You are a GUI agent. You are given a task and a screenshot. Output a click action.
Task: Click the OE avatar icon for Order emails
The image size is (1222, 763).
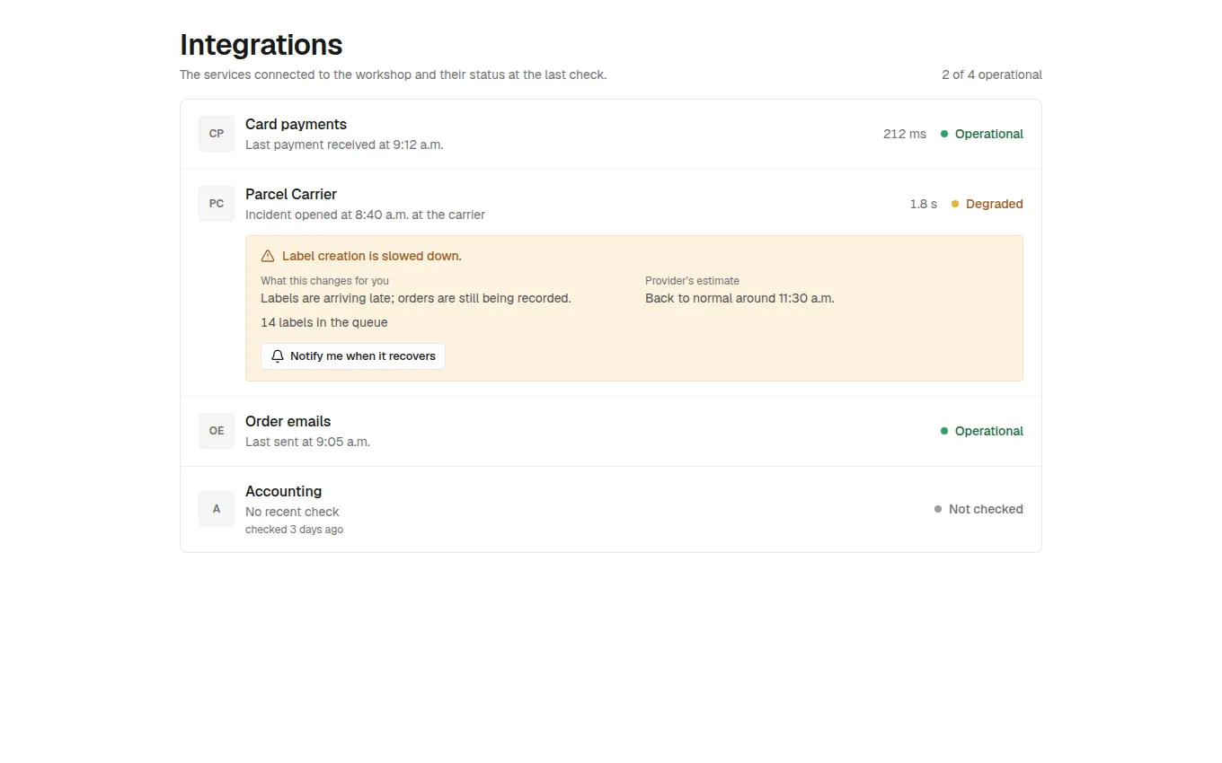[217, 431]
